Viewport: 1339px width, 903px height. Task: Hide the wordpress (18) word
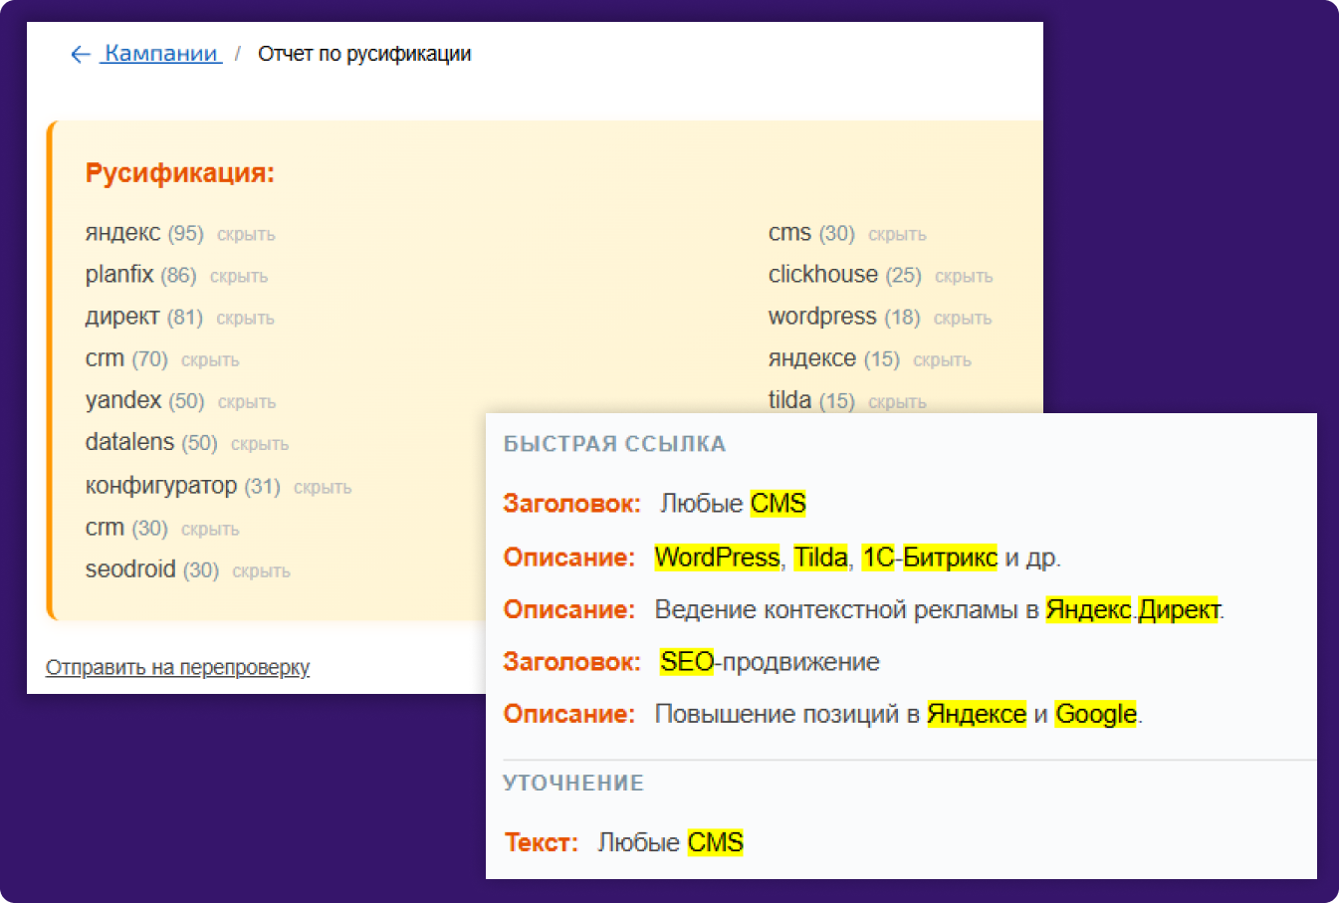[x=963, y=319]
